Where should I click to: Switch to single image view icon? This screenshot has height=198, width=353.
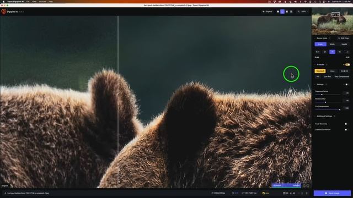pyautogui.click(x=278, y=12)
